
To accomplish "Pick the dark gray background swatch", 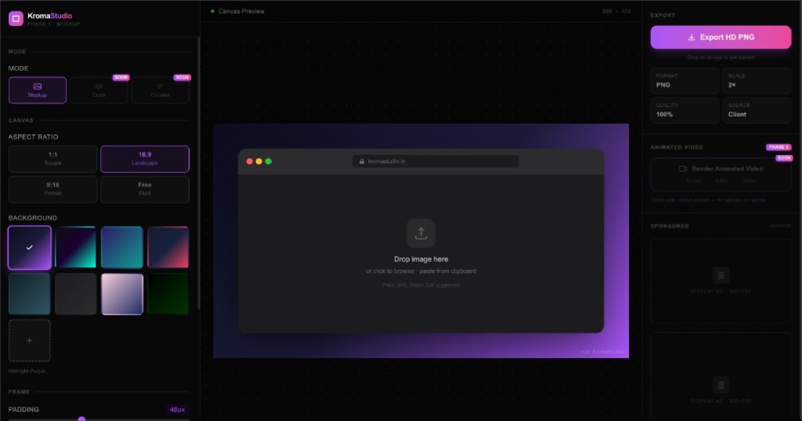I will [x=76, y=294].
